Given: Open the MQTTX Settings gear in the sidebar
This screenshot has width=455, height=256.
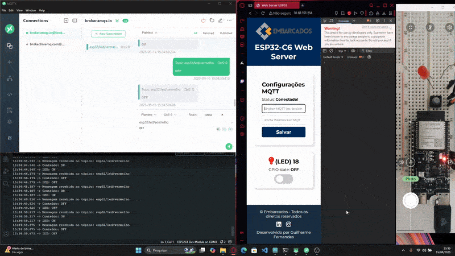Looking at the screenshot, I should (x=10, y=121).
